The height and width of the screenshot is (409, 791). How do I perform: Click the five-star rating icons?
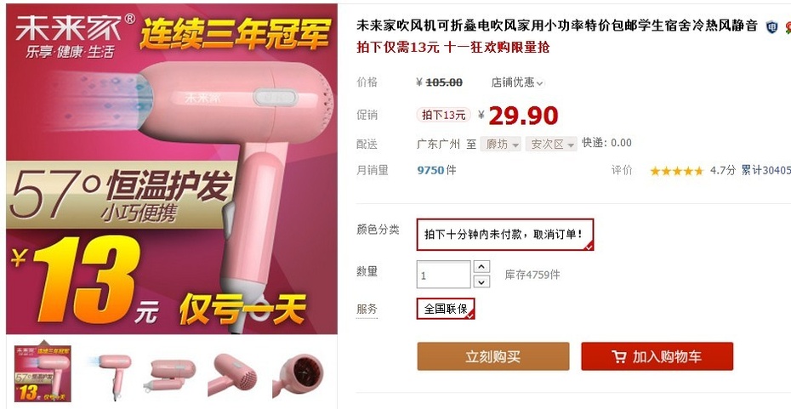[x=676, y=171]
